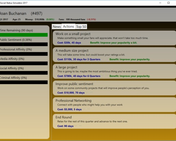Click the green Time Remaining bar
The height and width of the screenshot is (141, 176).
pyautogui.click(x=24, y=35)
